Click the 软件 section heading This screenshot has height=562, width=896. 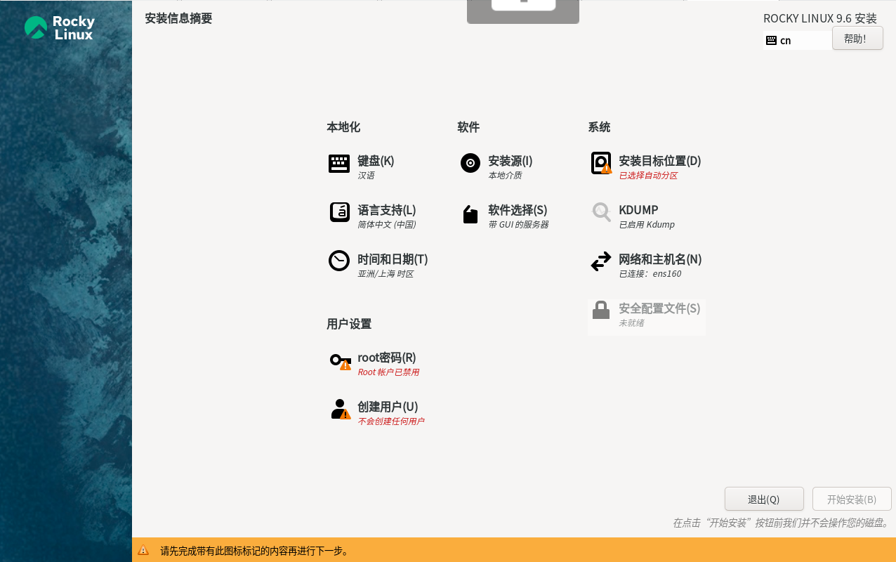point(468,127)
